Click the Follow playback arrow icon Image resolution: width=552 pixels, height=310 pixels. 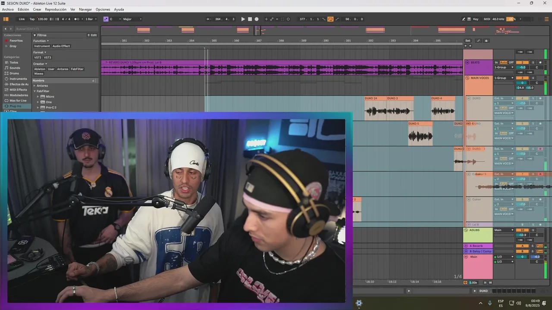(209, 19)
